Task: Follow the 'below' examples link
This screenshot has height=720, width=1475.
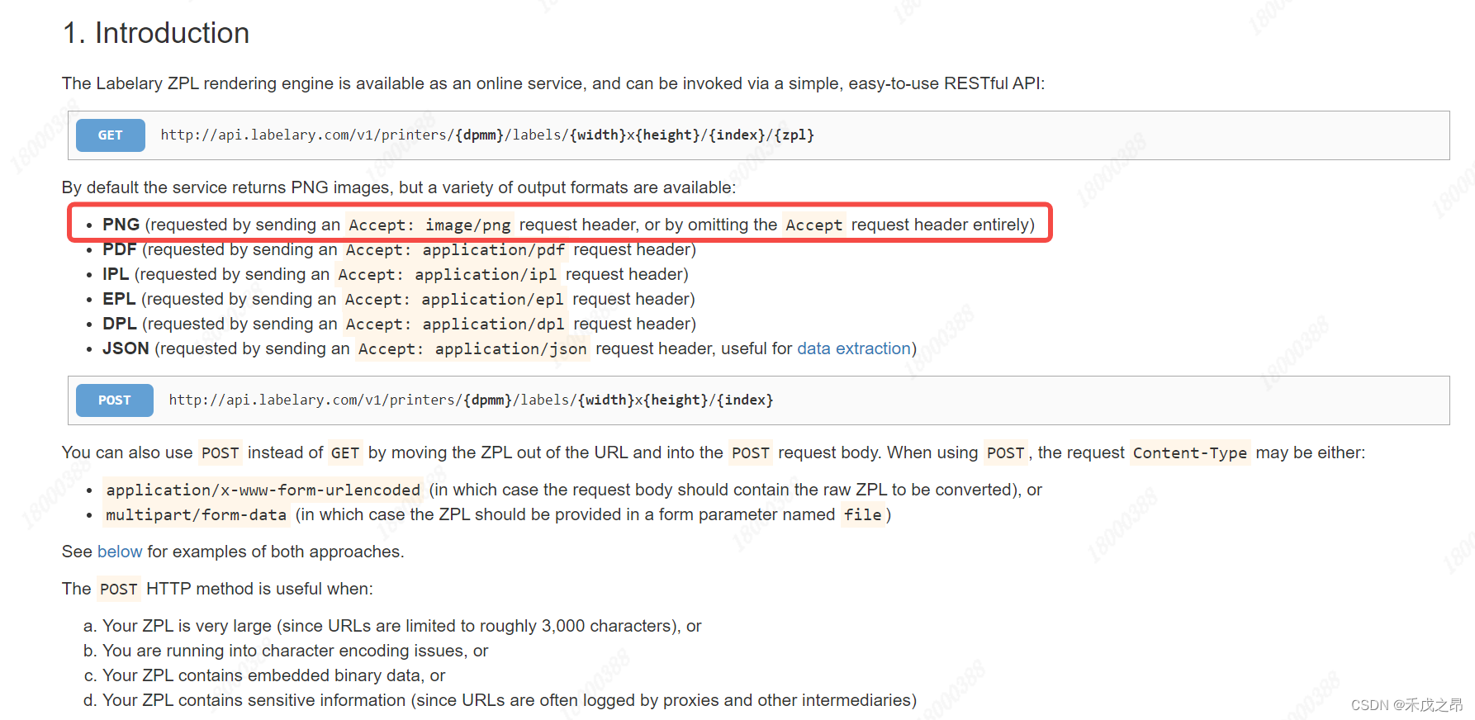Action: 120,552
